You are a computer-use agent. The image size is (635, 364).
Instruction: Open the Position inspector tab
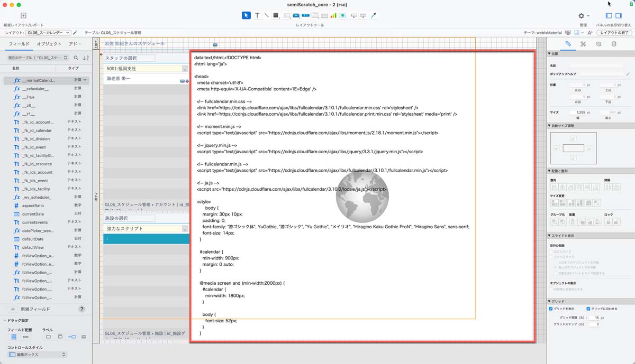click(568, 44)
